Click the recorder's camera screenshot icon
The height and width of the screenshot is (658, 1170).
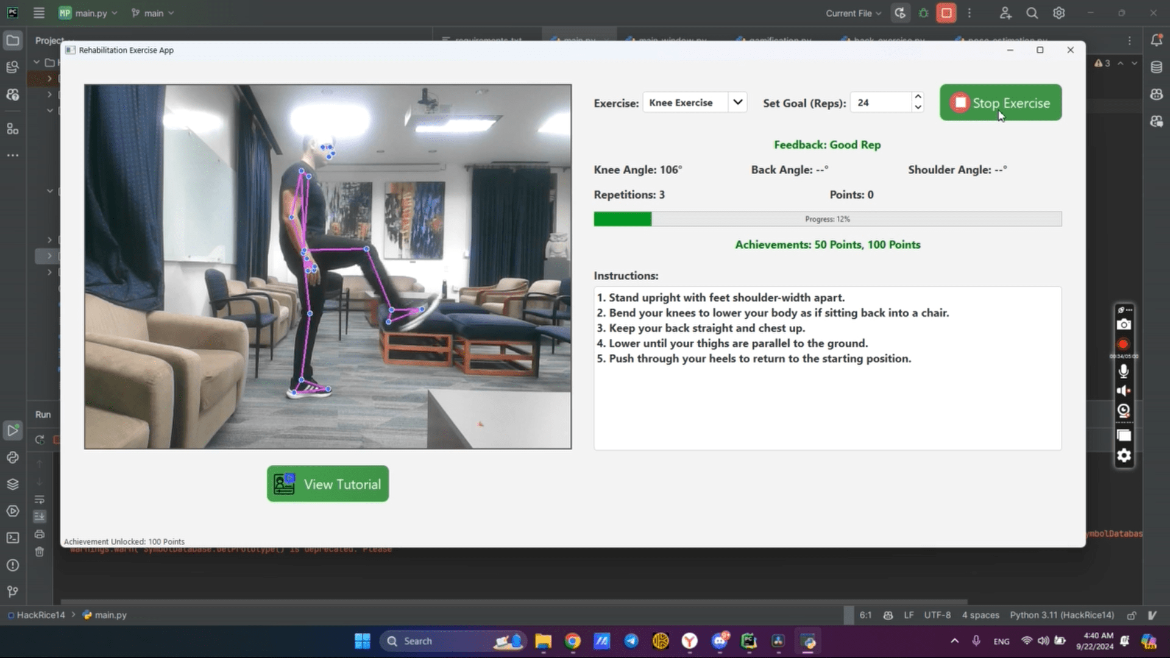tap(1124, 325)
